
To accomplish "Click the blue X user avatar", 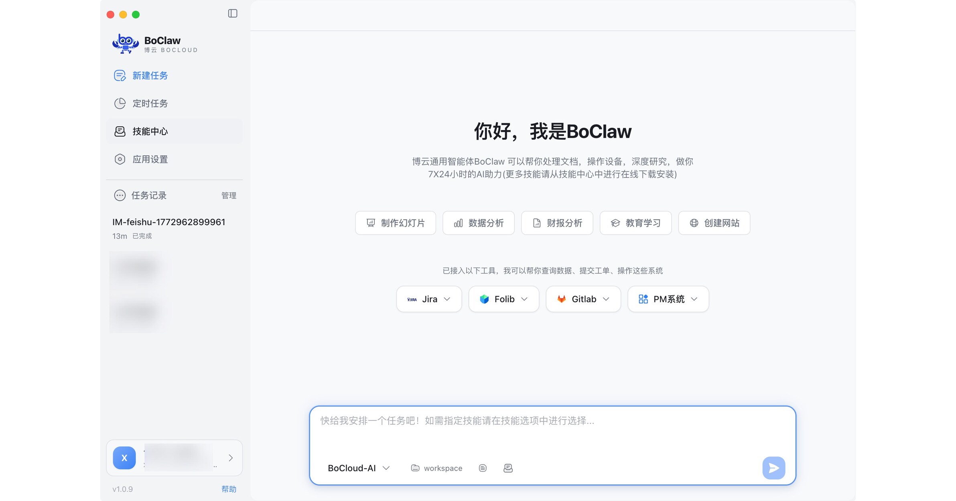I will (x=124, y=458).
